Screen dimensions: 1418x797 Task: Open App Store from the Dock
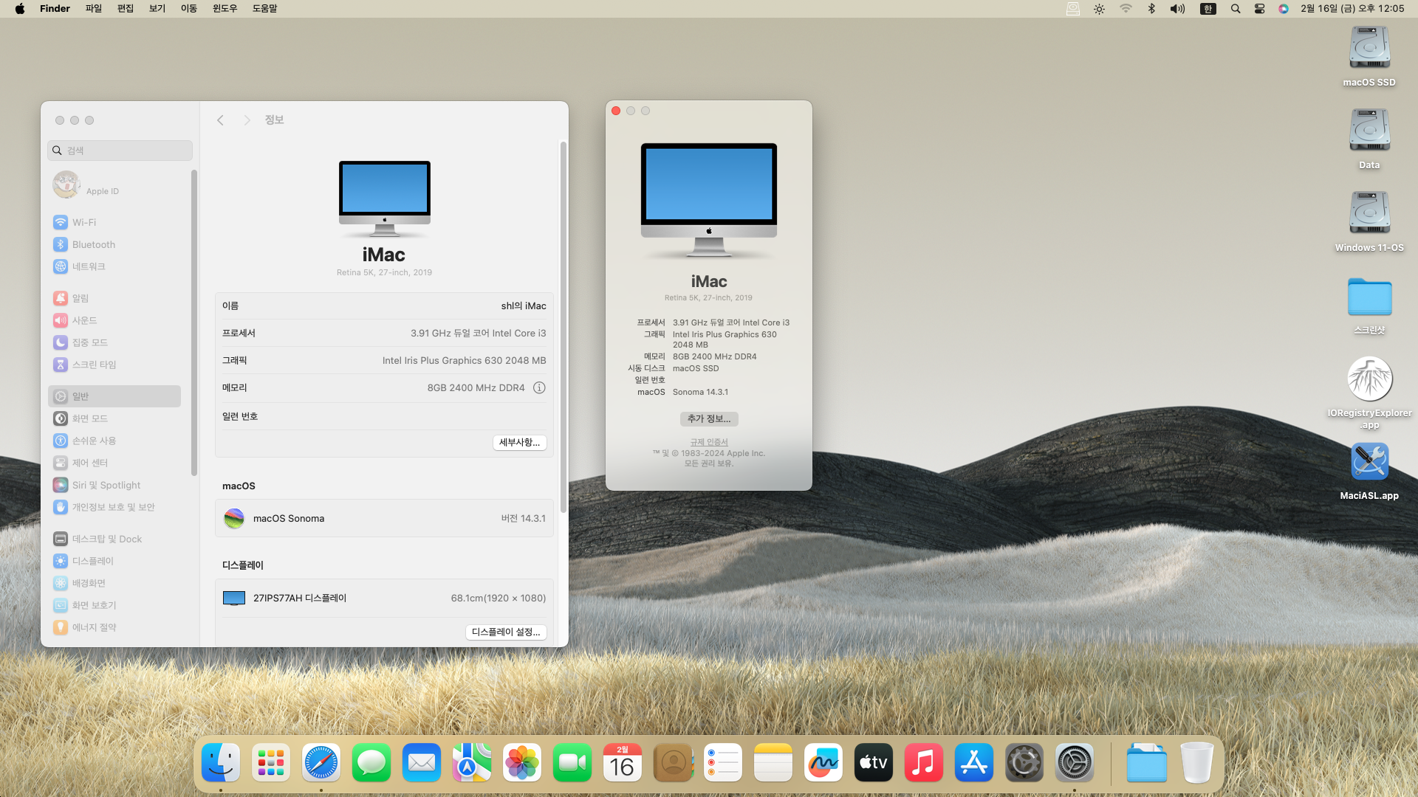coord(974,763)
